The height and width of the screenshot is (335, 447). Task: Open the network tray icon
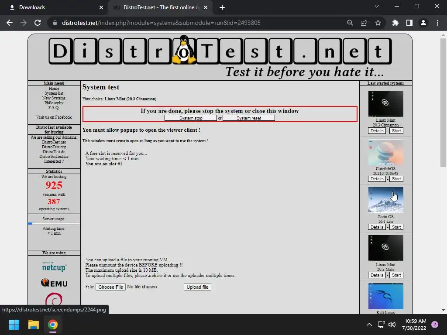pyautogui.click(x=381, y=325)
